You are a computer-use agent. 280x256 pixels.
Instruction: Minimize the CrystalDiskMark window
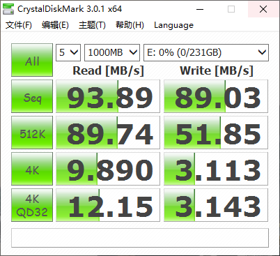[200, 9]
